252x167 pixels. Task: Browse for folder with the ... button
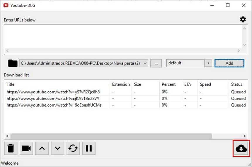click(x=156, y=63)
